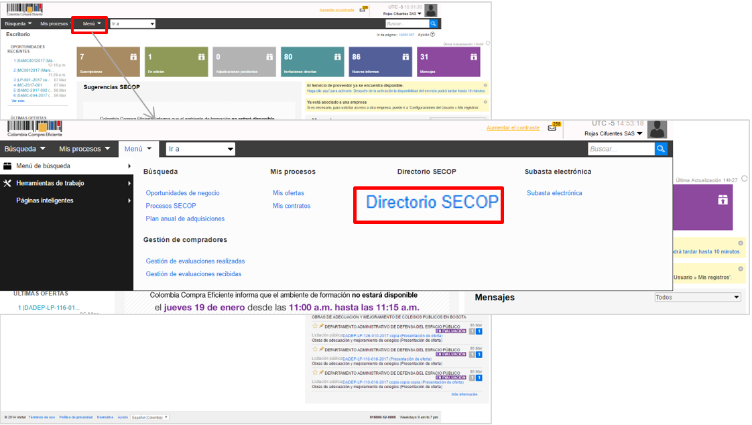The width and height of the screenshot is (752, 425).
Task: Click 'Aumentar el contraste' in the enlarged header
Action: [x=513, y=128]
